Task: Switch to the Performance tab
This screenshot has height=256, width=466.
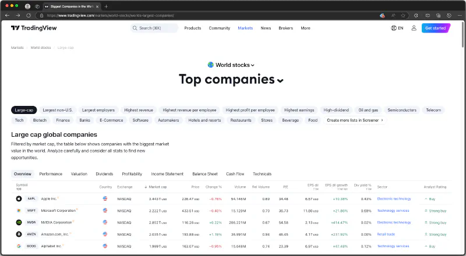Action: [51, 174]
